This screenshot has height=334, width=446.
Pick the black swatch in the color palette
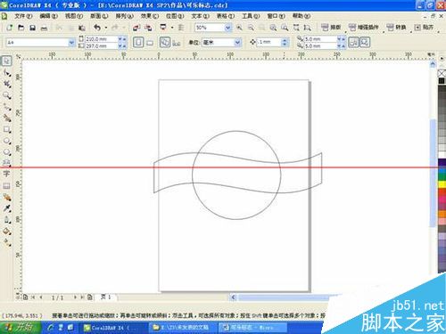click(442, 81)
